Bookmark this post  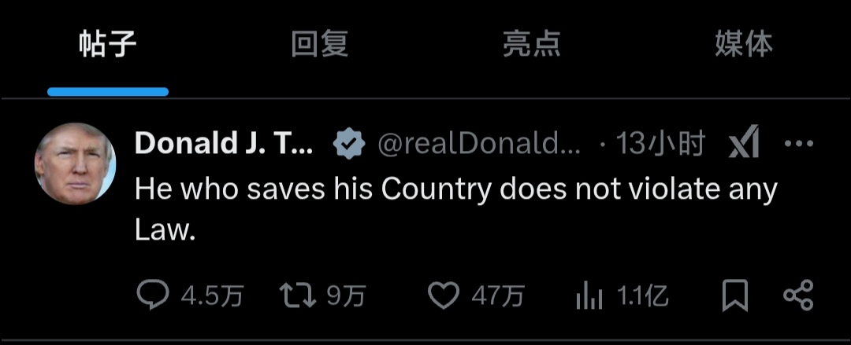[735, 295]
